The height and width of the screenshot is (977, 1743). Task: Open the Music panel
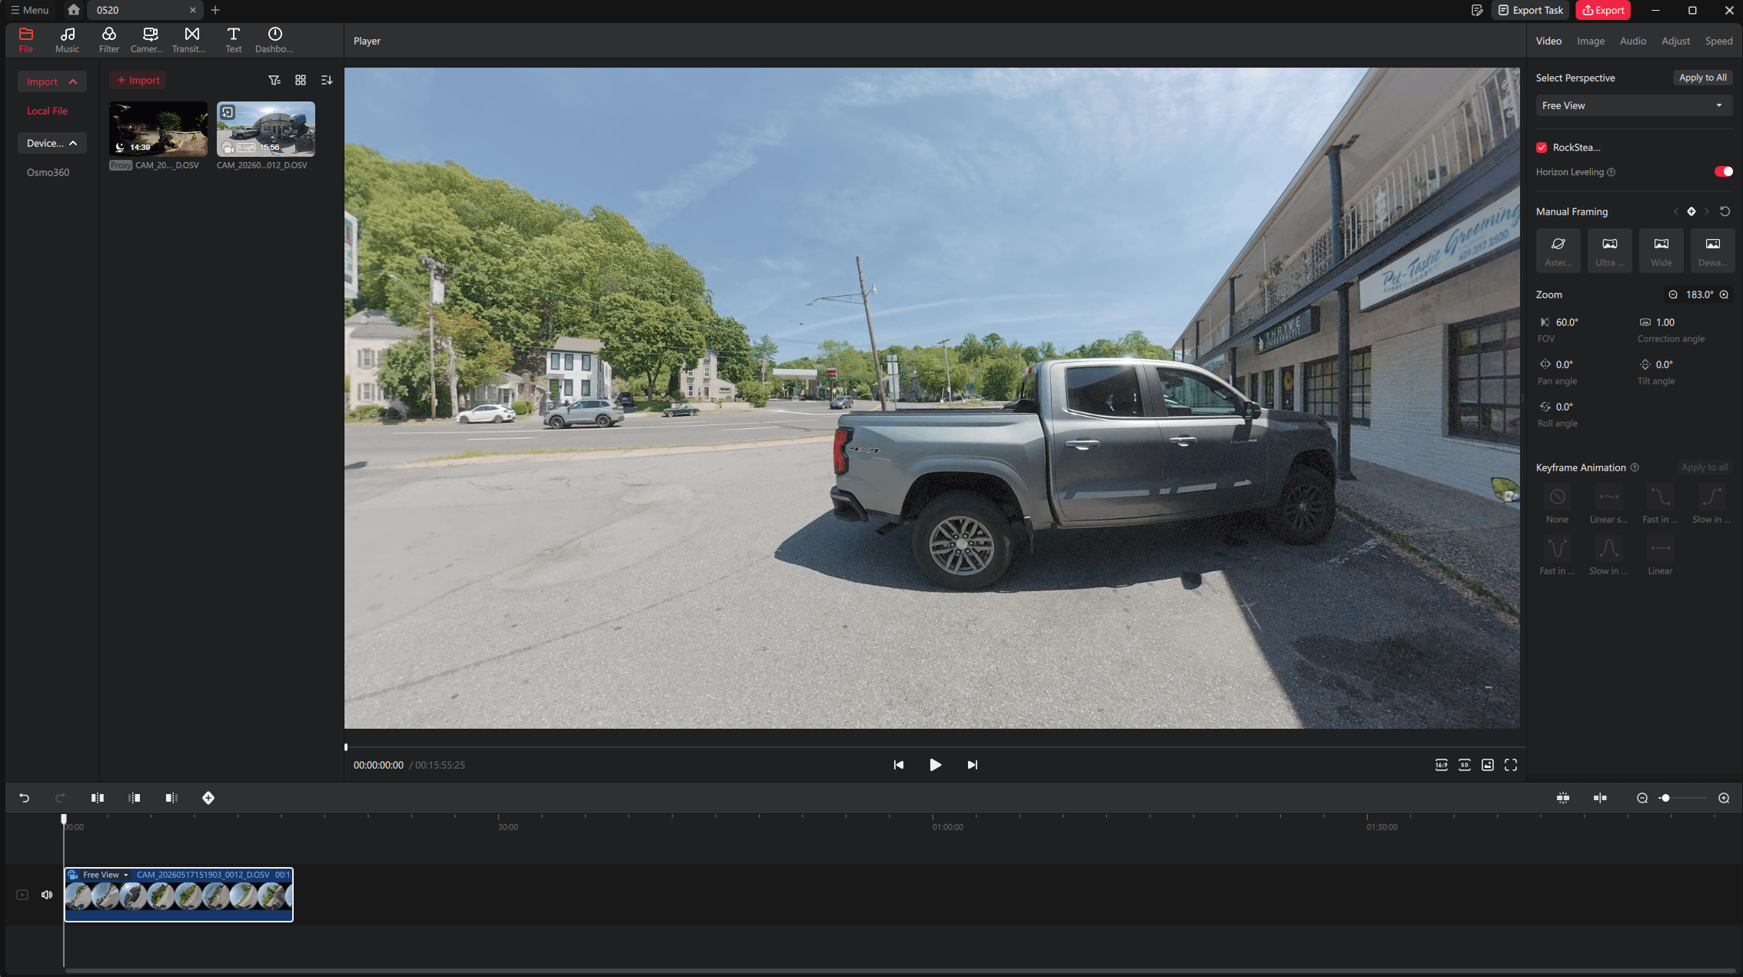[67, 40]
